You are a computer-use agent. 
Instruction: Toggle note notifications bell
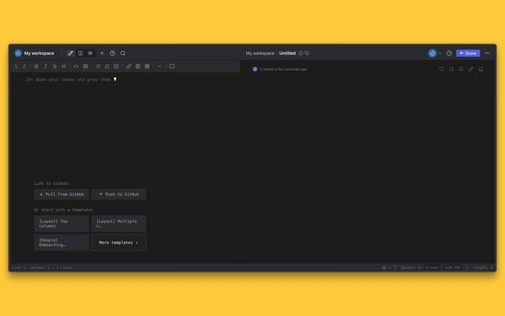461,69
